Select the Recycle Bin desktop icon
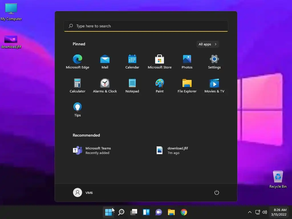The height and width of the screenshot is (219, 292). click(278, 180)
